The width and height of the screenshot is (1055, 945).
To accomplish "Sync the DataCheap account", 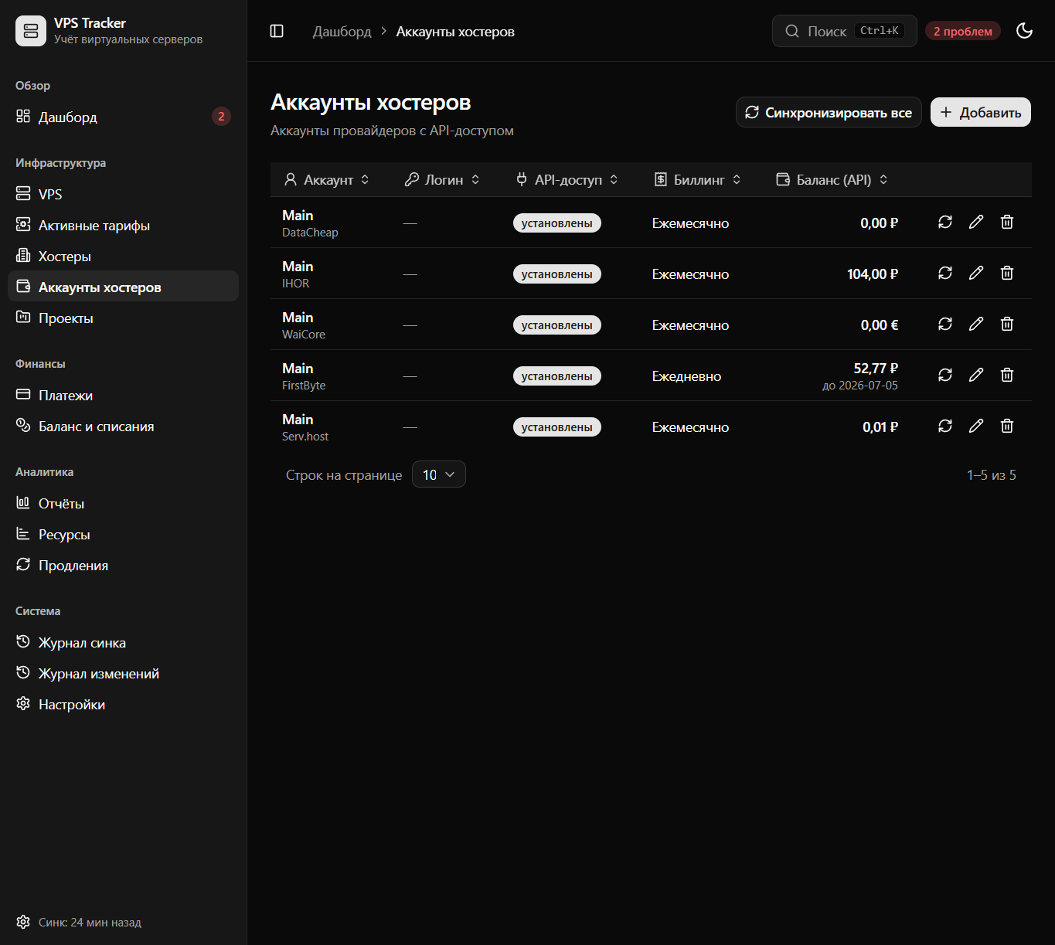I will coord(945,222).
